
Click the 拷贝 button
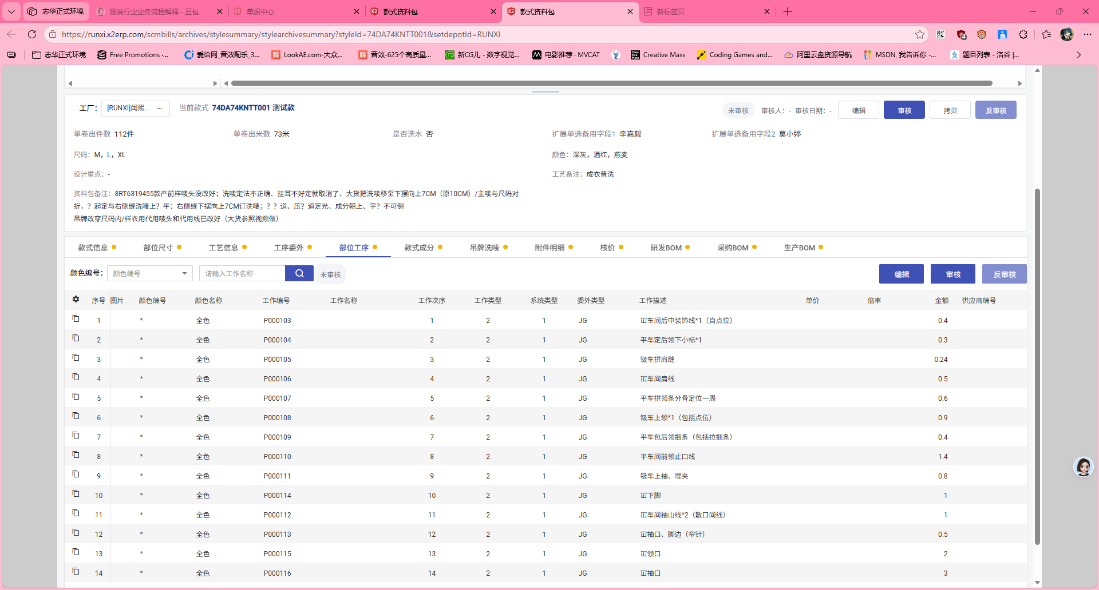coord(950,110)
